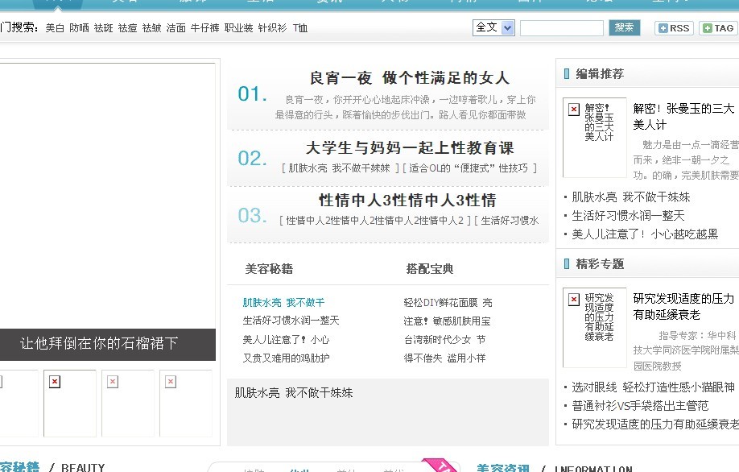Open link 又贵又难用的鸡肋护

286,358
